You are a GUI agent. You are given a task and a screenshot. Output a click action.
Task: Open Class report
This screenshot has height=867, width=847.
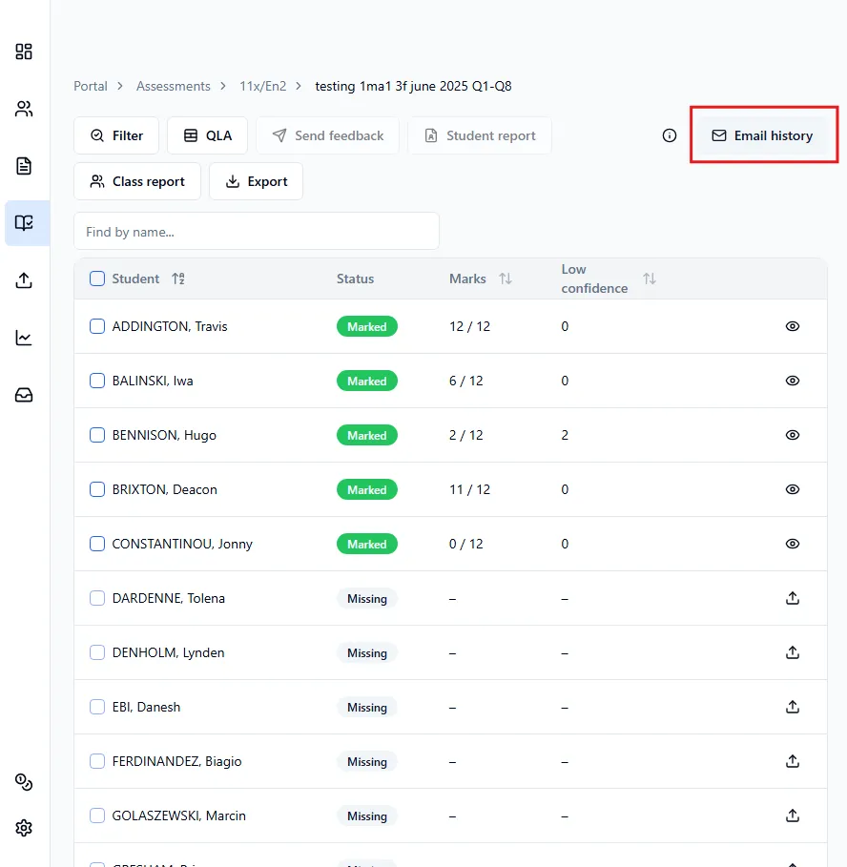pyautogui.click(x=137, y=181)
